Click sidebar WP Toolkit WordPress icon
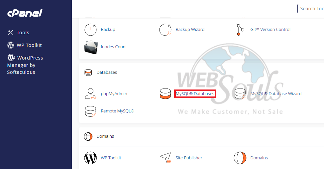324x169 pixels. [11, 45]
